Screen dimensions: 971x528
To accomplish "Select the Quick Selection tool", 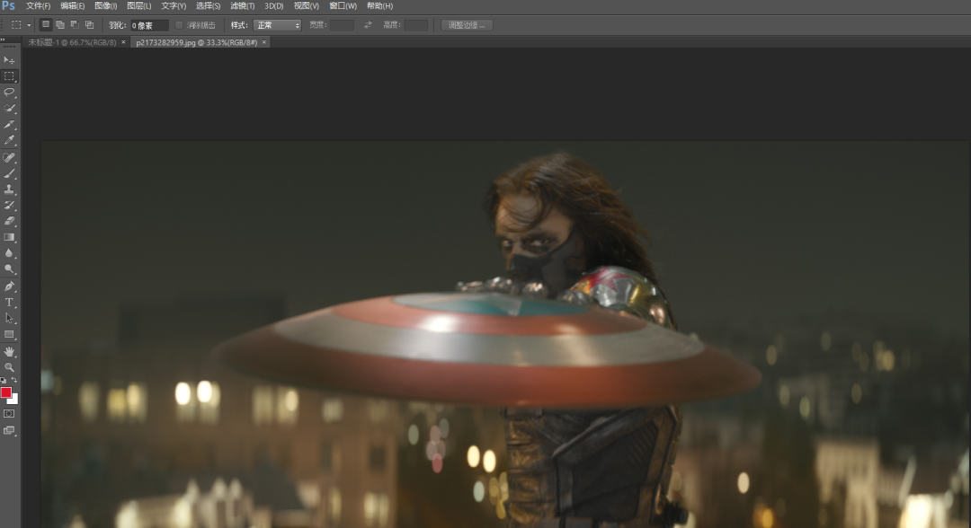I will click(x=9, y=108).
